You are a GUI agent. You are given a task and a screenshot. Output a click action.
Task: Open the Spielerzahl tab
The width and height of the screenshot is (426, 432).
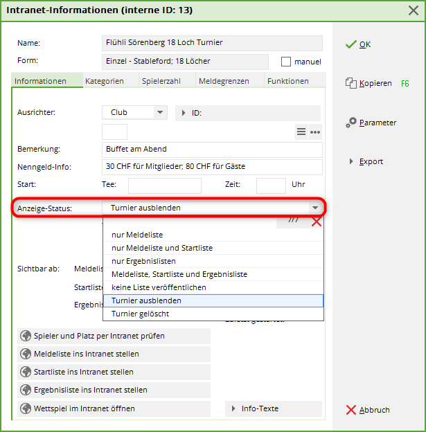[x=168, y=81]
